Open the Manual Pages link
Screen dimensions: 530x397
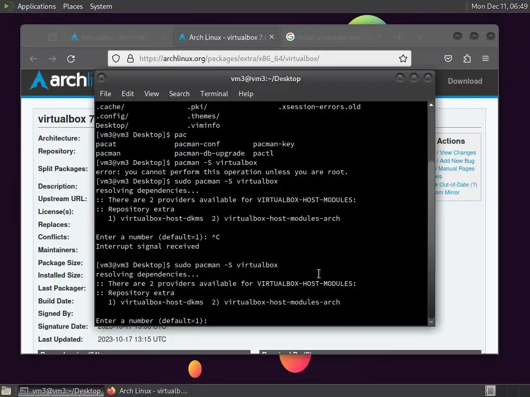click(x=457, y=169)
